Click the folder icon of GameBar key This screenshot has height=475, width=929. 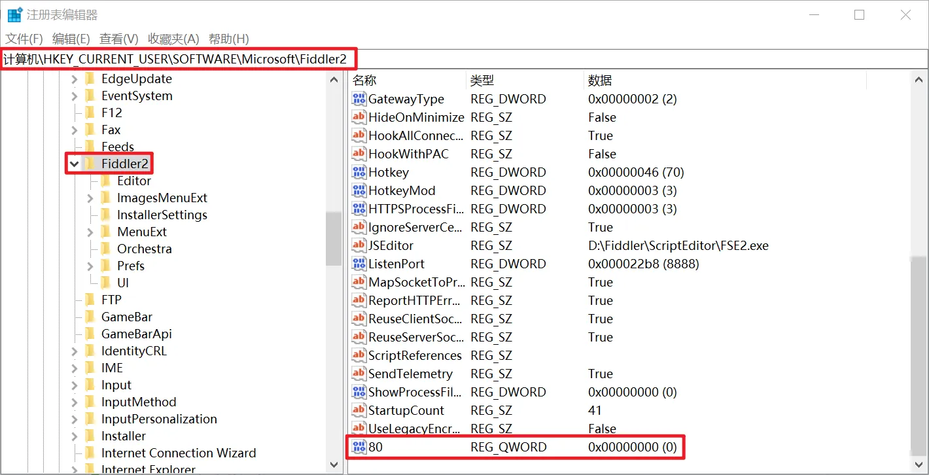coord(90,317)
